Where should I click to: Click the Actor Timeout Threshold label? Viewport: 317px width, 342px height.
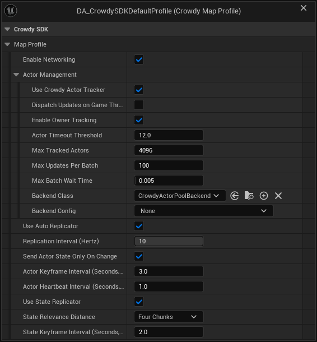coord(67,135)
